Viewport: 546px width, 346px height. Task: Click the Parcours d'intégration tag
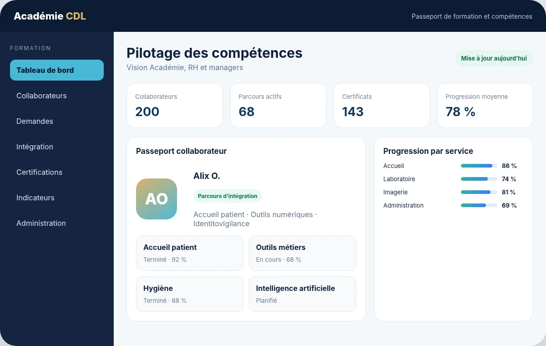[227, 196]
